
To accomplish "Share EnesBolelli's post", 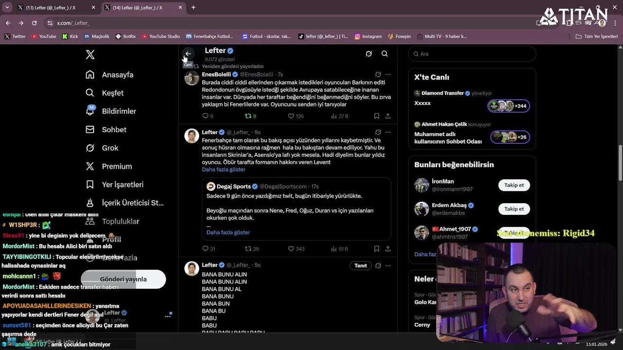I will 388,116.
